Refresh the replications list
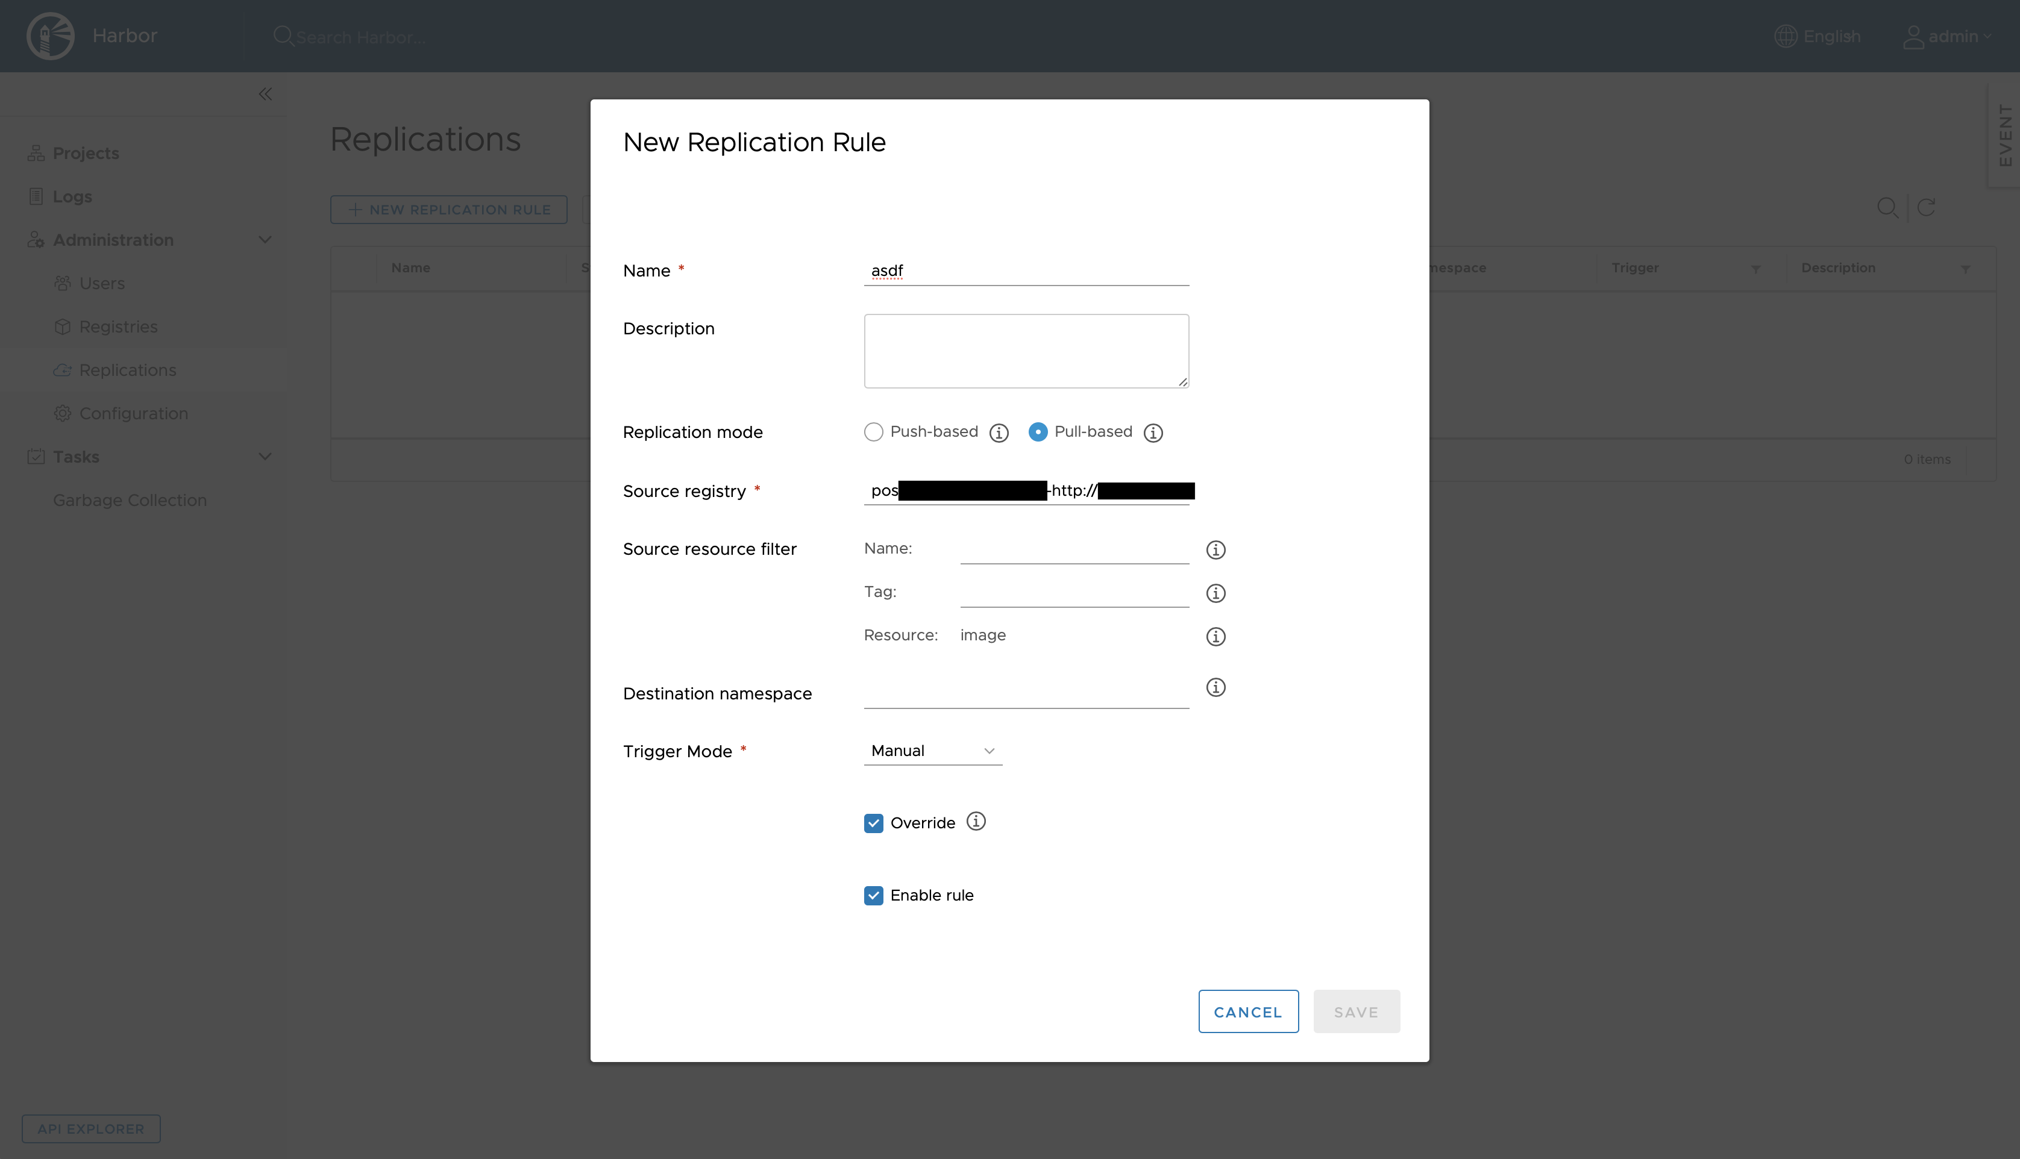The height and width of the screenshot is (1159, 2020). point(1928,208)
